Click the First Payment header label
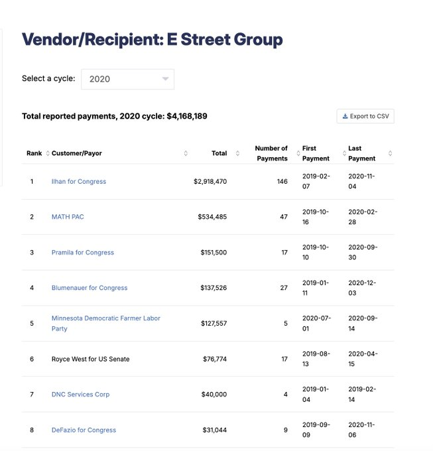433x451 pixels. click(x=316, y=153)
